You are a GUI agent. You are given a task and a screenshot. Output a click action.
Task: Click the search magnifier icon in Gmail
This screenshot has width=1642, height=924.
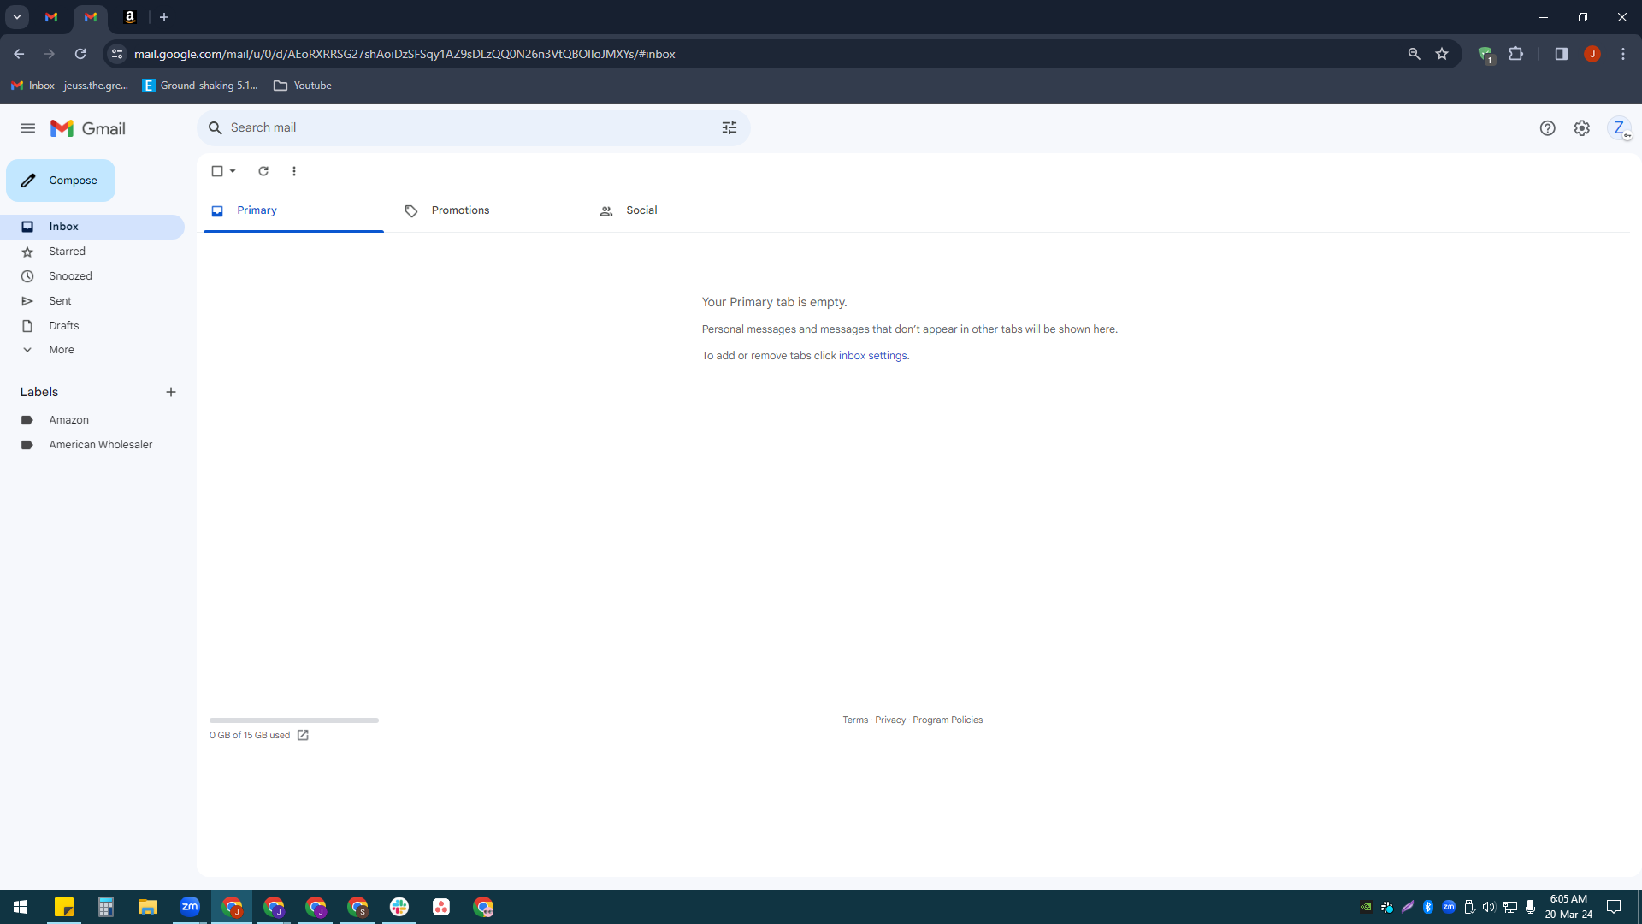[x=216, y=127]
